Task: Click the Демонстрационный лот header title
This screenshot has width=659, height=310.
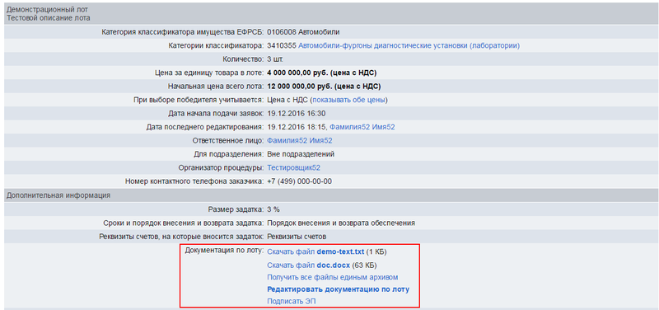Action: coord(48,9)
